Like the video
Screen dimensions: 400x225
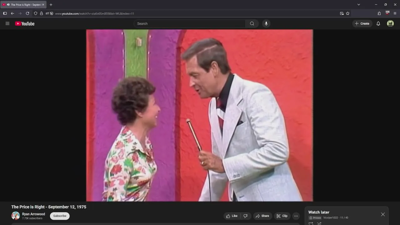232,216
